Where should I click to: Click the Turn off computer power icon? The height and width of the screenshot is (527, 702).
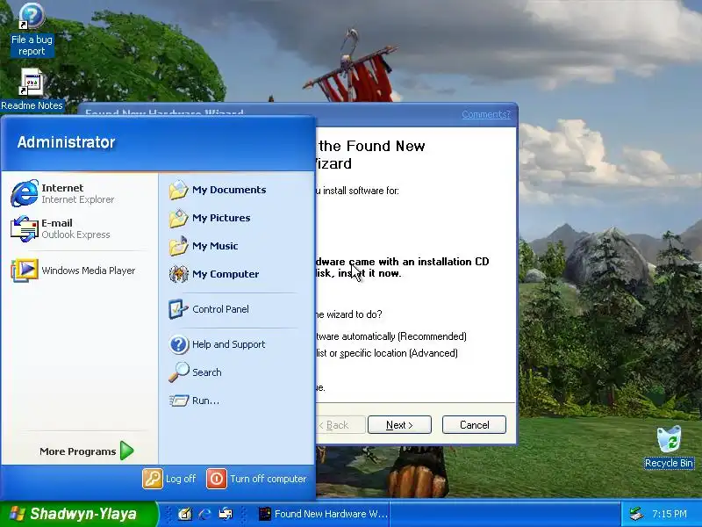[x=217, y=479]
